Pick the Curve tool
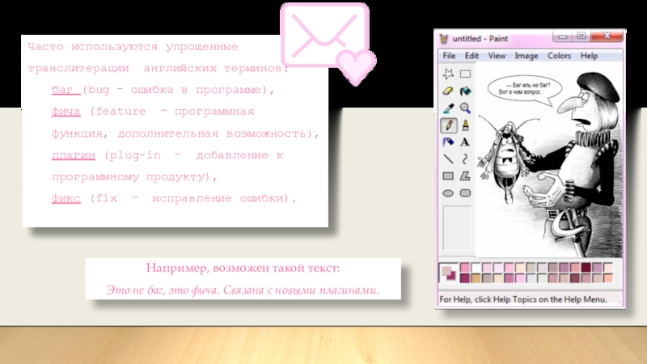The width and height of the screenshot is (647, 364). coord(465,159)
